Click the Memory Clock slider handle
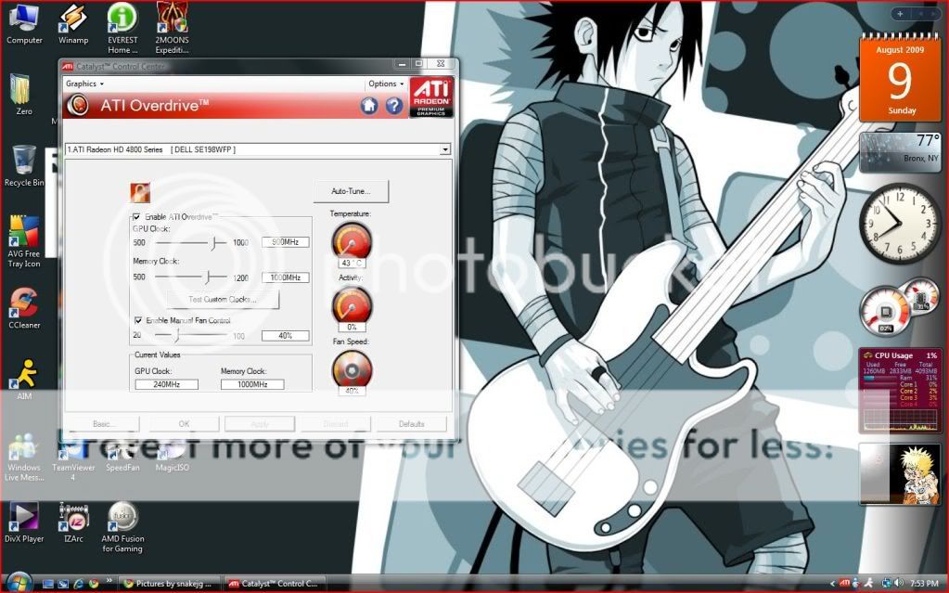The width and height of the screenshot is (949, 593). click(207, 277)
